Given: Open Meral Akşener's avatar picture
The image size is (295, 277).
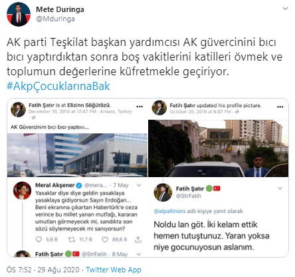Looking at the screenshot, I should [22, 190].
